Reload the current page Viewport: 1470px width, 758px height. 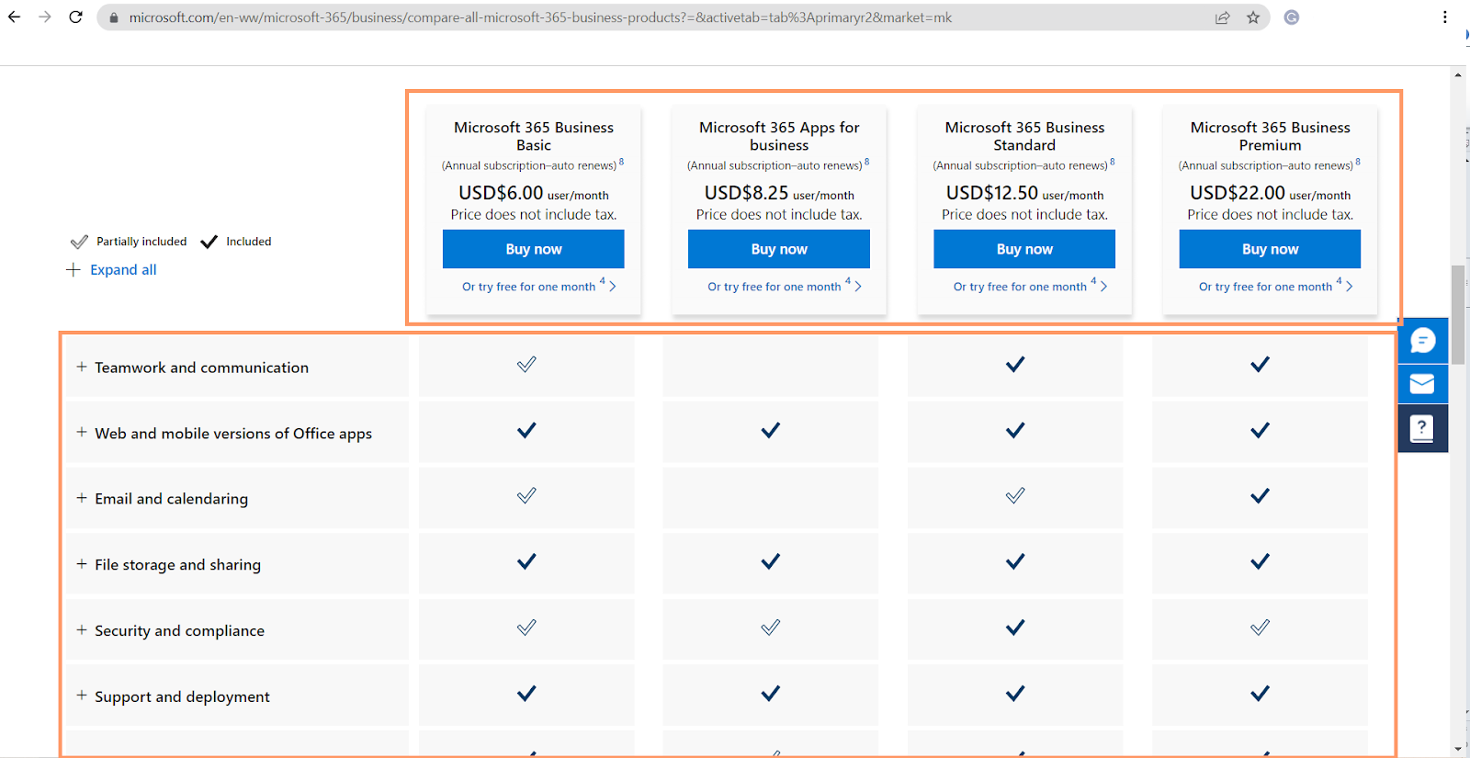(x=75, y=17)
